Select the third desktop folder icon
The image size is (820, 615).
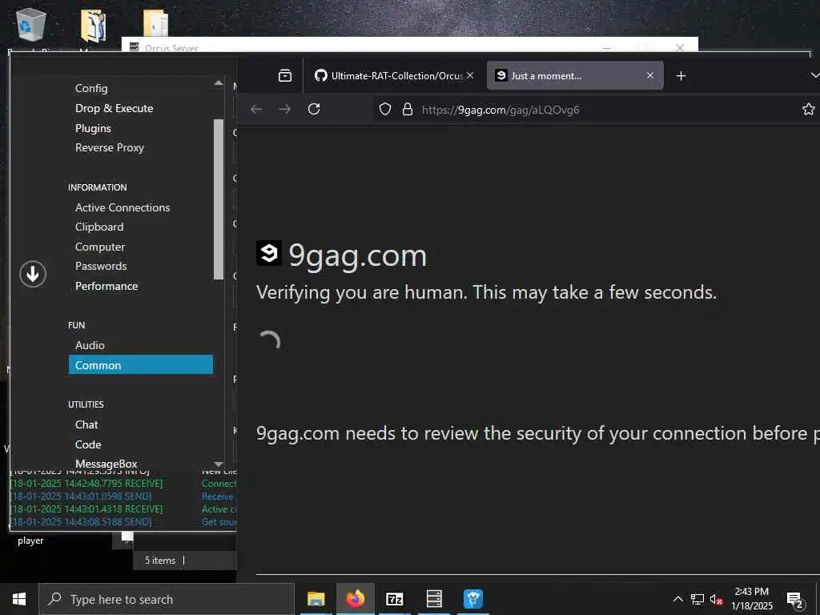click(x=156, y=23)
